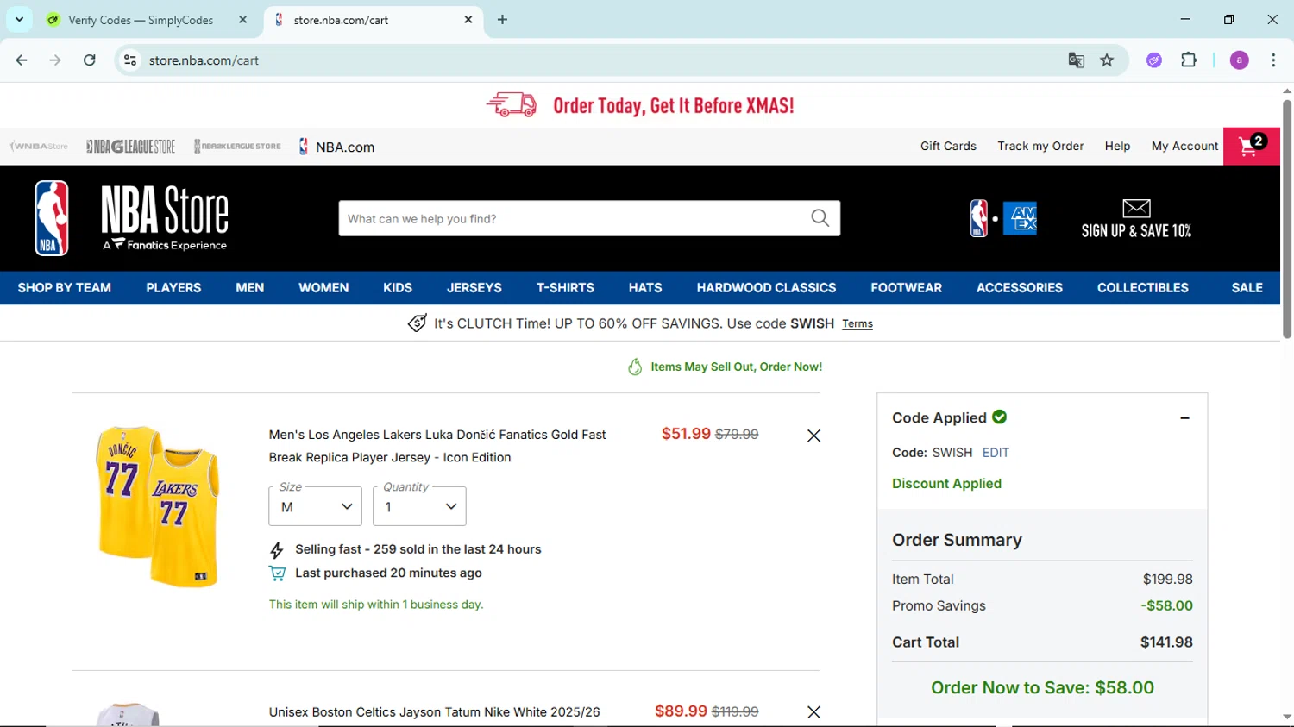Open browser translate page icon
The height and width of the screenshot is (727, 1294).
pos(1076,60)
